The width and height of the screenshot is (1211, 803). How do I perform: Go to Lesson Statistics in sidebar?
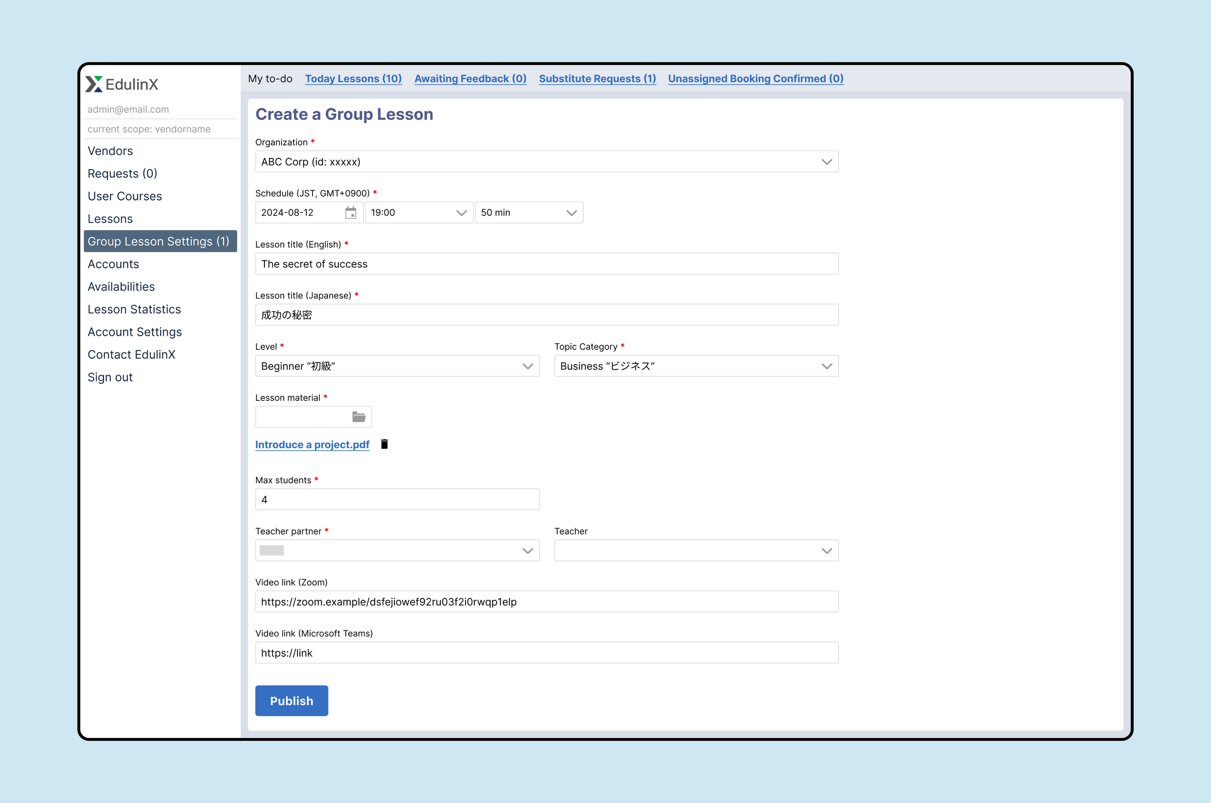(134, 309)
